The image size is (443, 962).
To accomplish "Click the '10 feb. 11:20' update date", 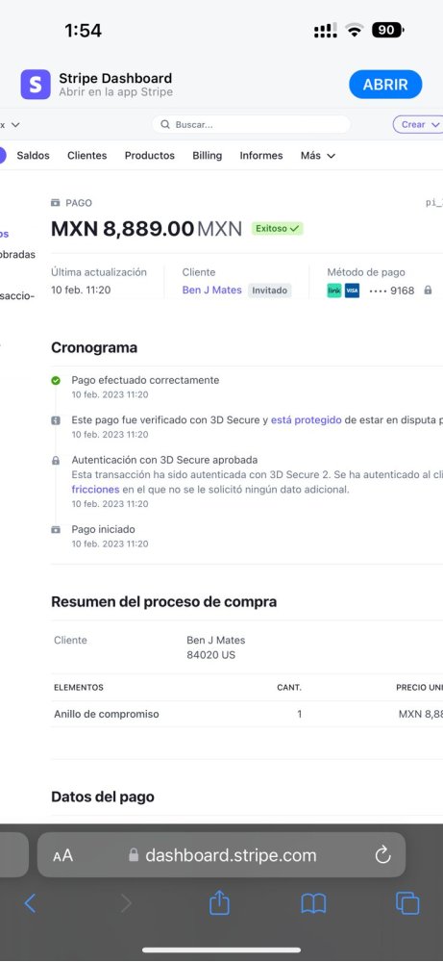I will coord(81,291).
